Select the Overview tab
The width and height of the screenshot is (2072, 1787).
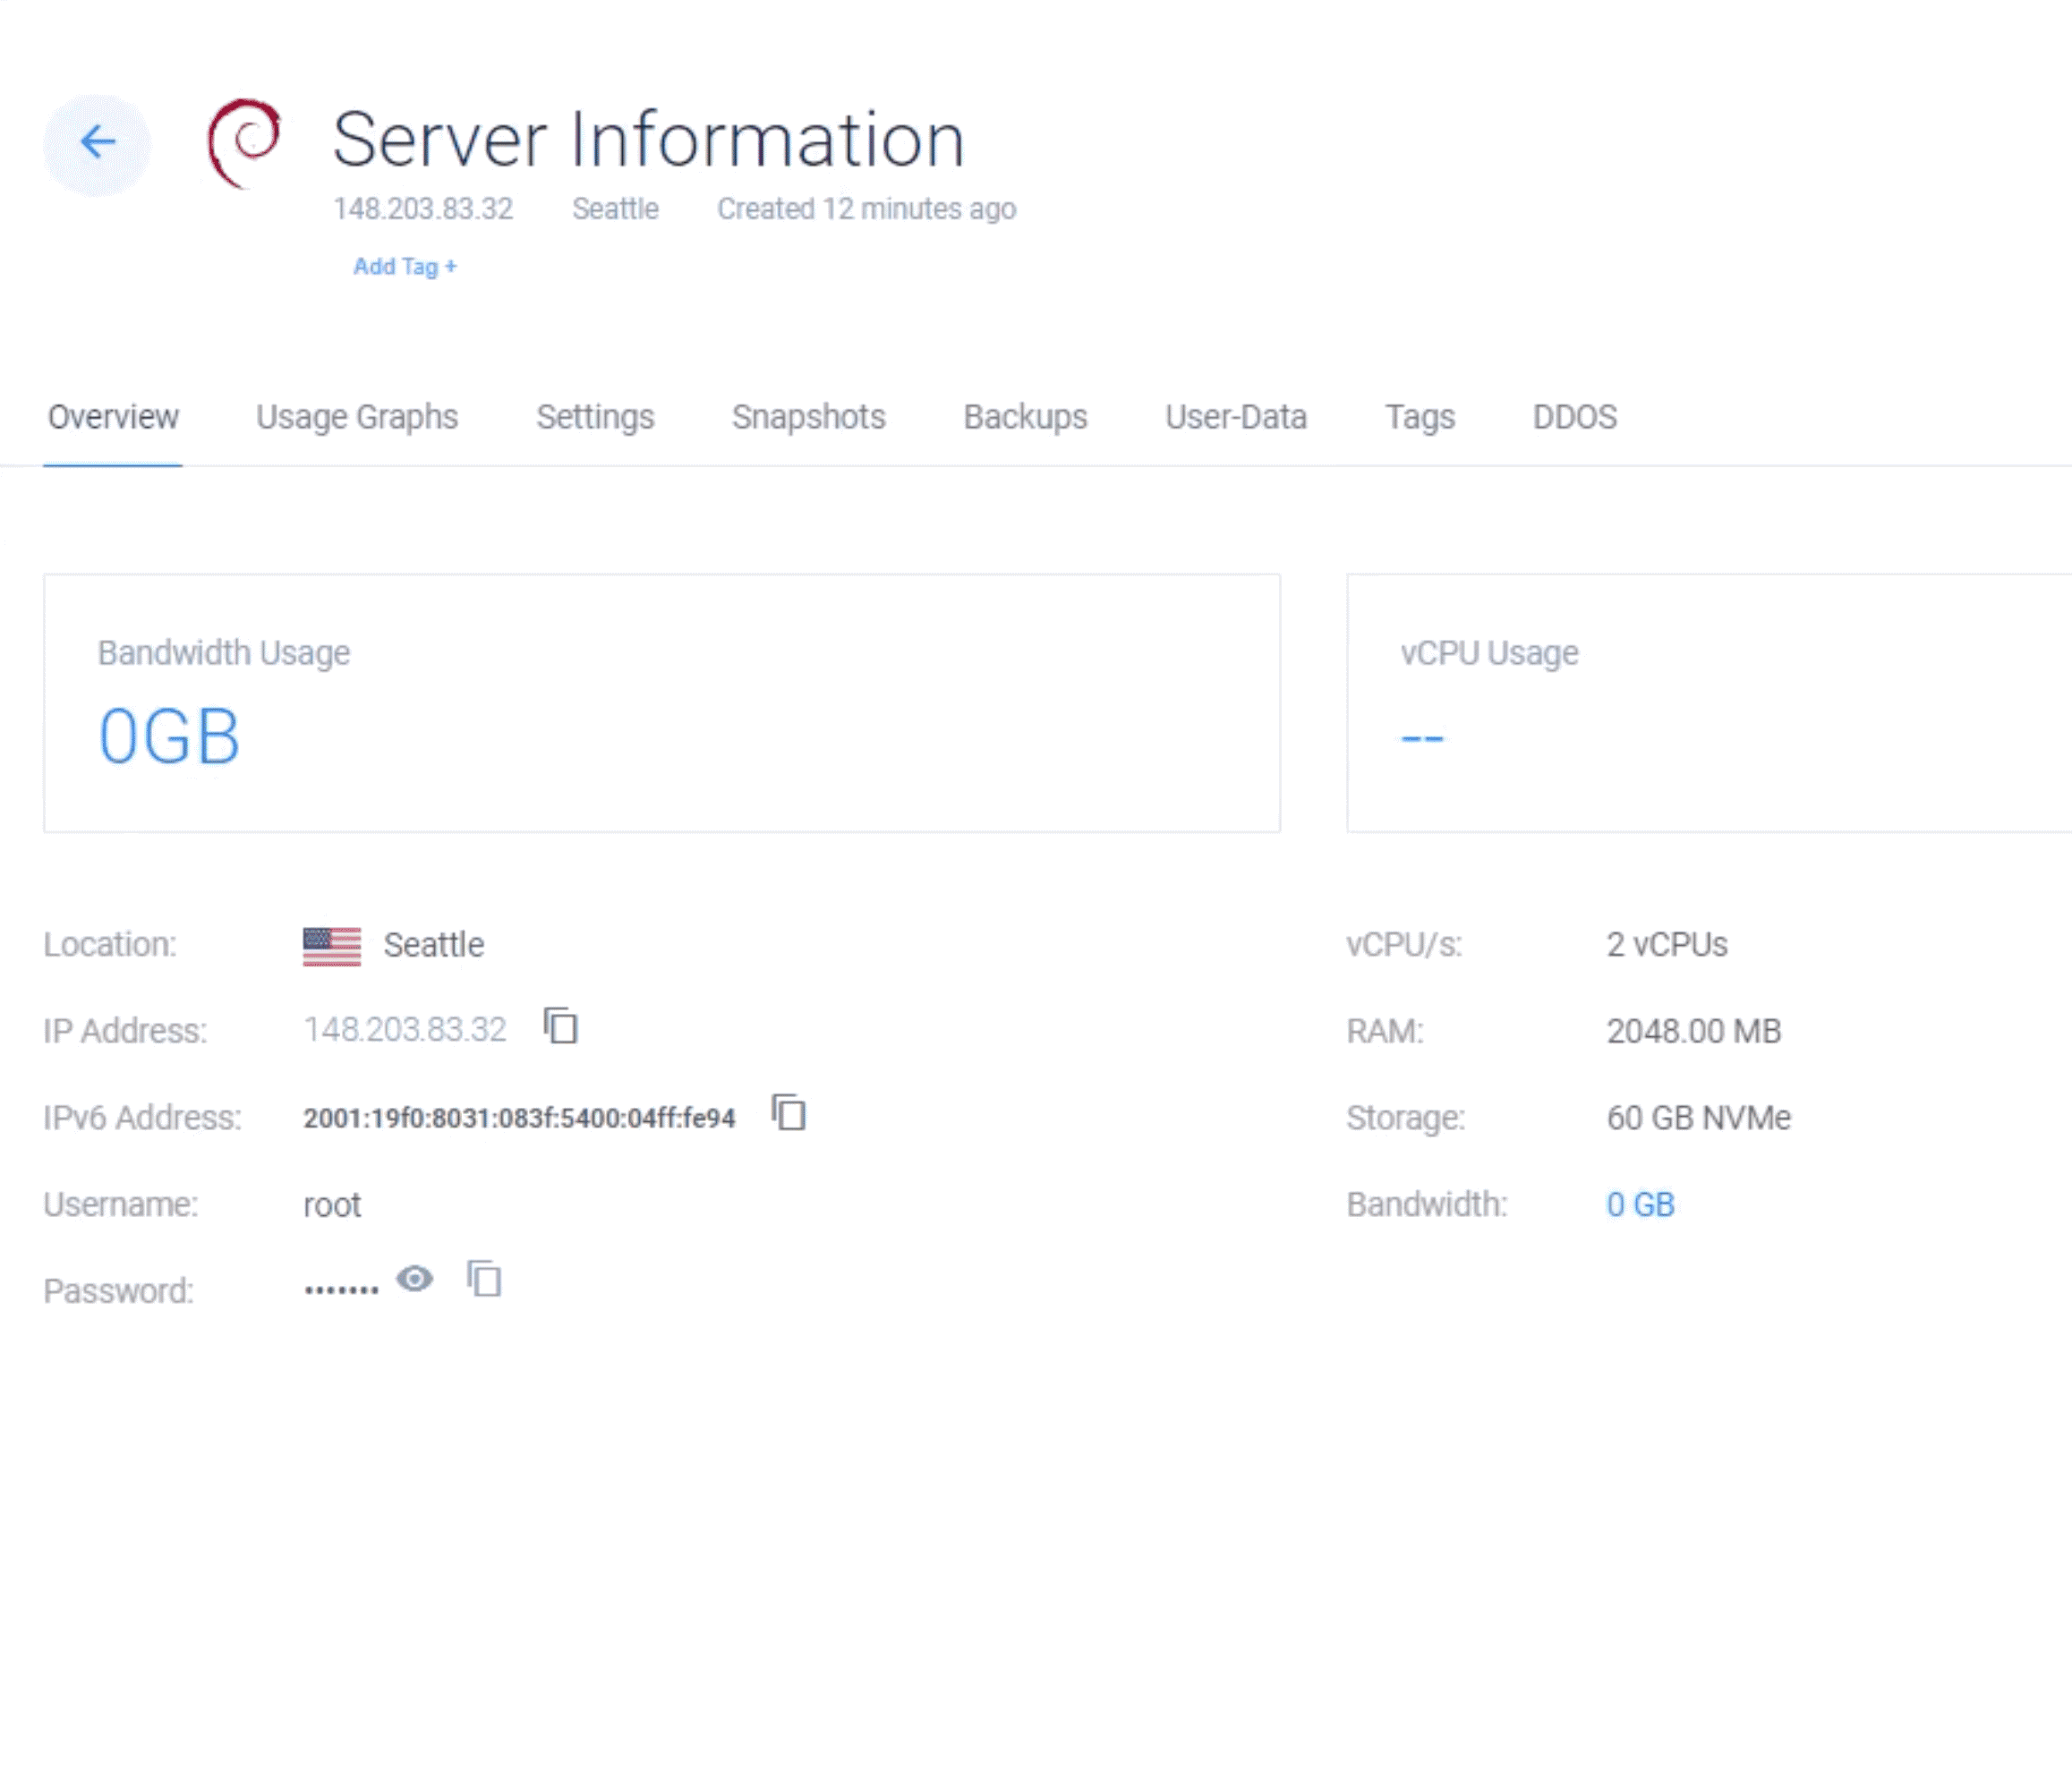tap(112, 417)
